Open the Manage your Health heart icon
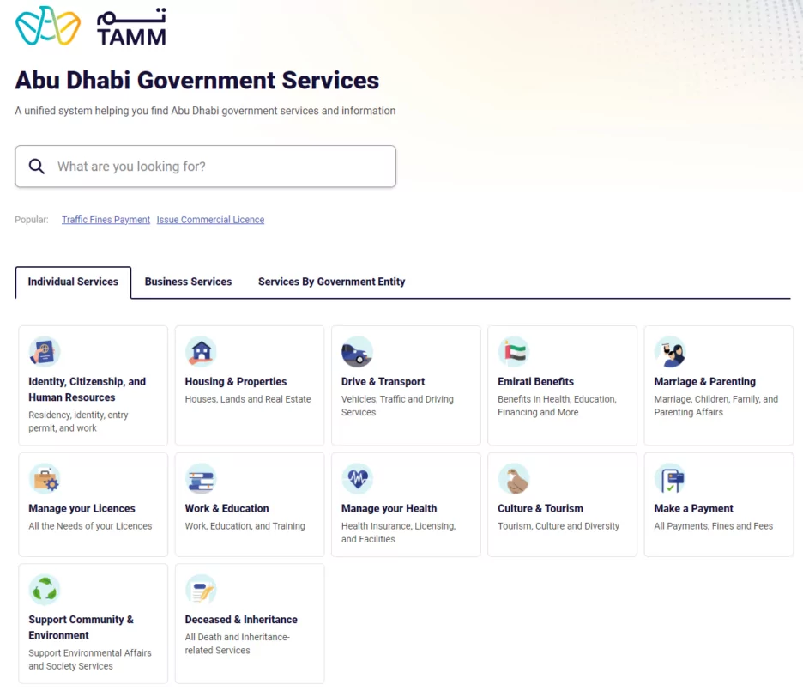The height and width of the screenshot is (691, 803). tap(357, 479)
